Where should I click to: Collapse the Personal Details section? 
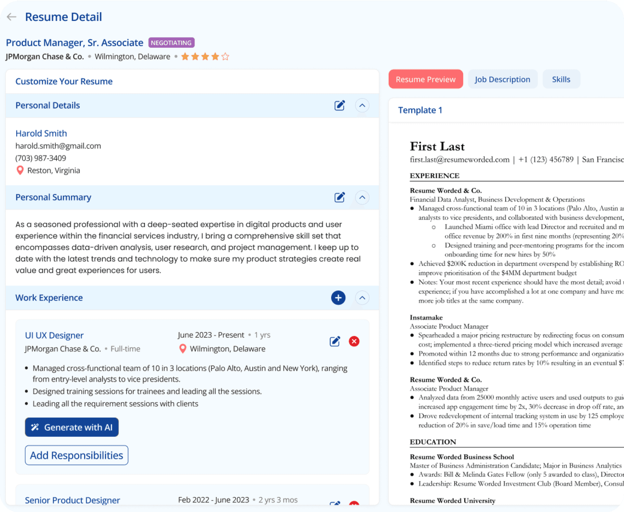(362, 105)
